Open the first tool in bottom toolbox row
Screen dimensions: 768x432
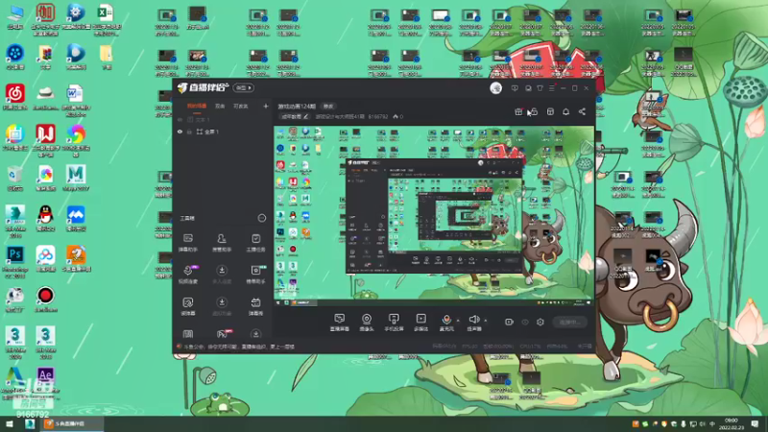(188, 334)
